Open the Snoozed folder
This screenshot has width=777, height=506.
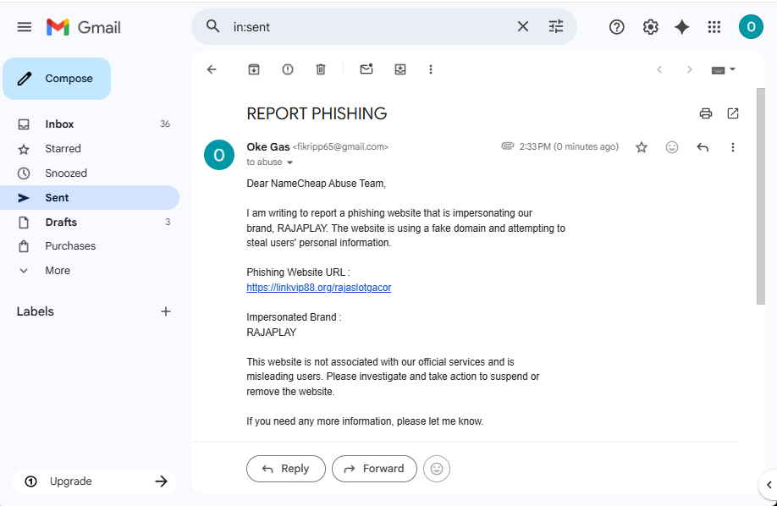tap(90, 173)
